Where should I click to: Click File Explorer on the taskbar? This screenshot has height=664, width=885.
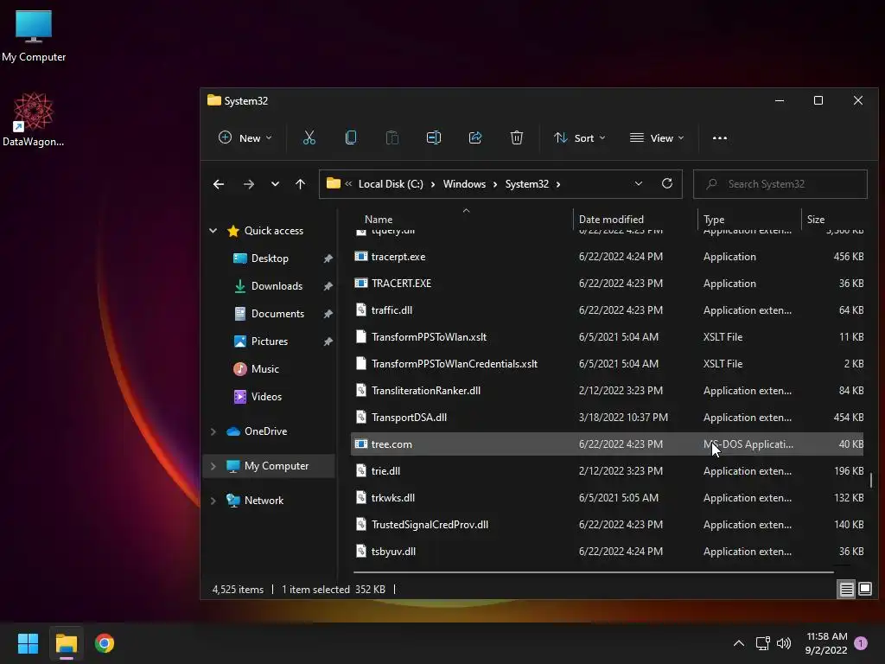point(66,643)
